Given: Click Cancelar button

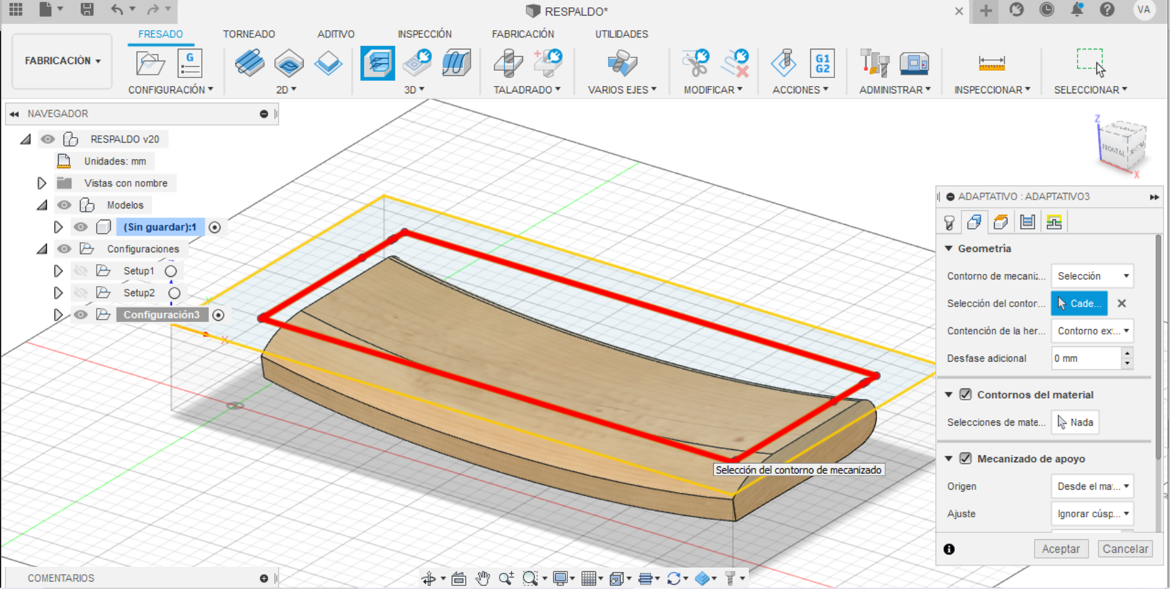Looking at the screenshot, I should (1125, 549).
